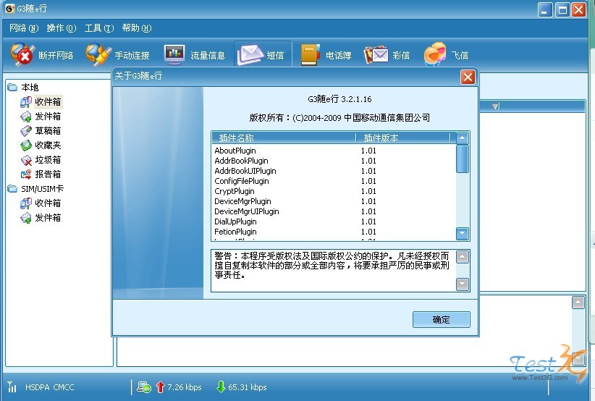Collapse the SIM/USIM卡 folder node
This screenshot has height=401, width=595.
click(x=12, y=189)
